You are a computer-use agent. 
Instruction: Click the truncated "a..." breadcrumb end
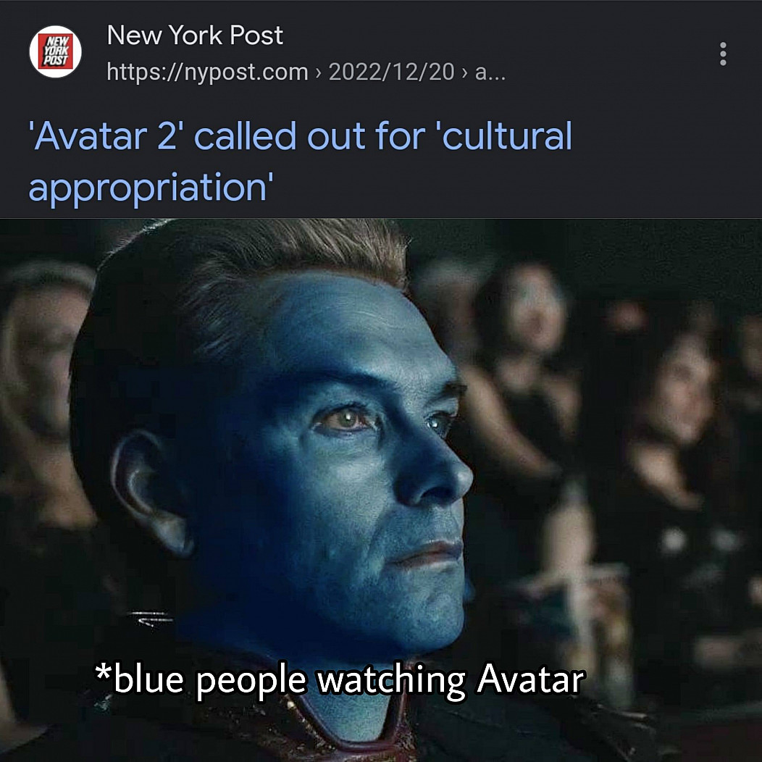[x=490, y=72]
